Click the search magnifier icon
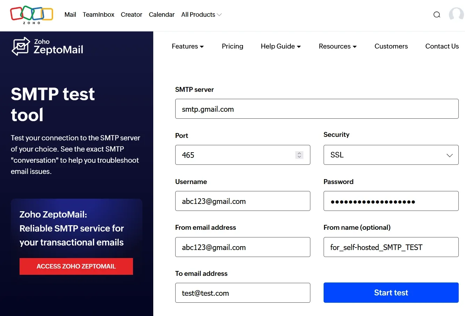 437,15
